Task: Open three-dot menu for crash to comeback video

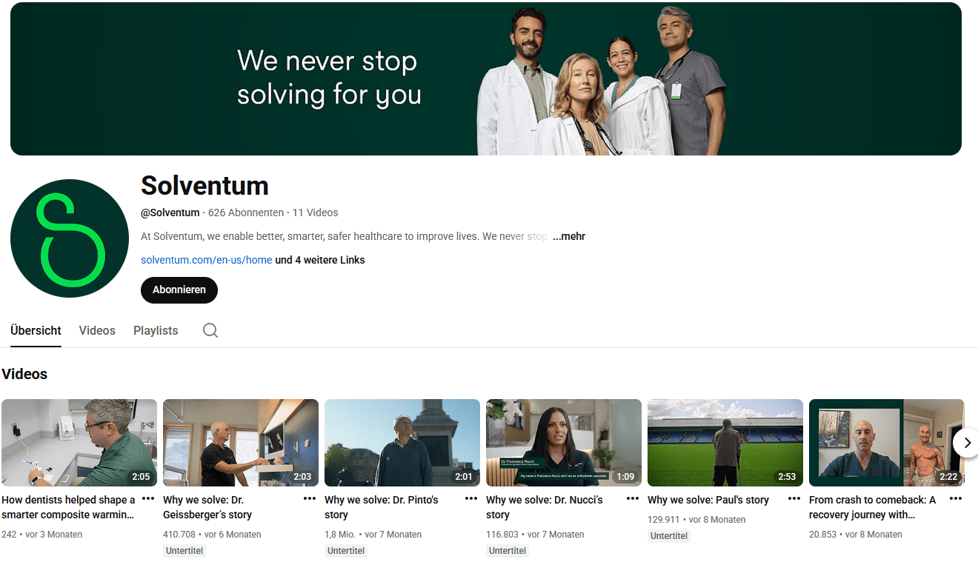Action: pos(956,499)
